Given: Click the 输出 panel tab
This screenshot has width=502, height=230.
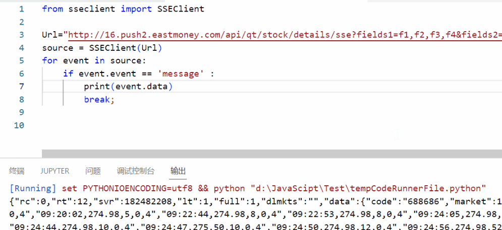Looking at the screenshot, I should [x=178, y=171].
